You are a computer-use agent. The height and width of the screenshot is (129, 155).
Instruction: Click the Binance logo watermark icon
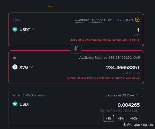[124, 125]
